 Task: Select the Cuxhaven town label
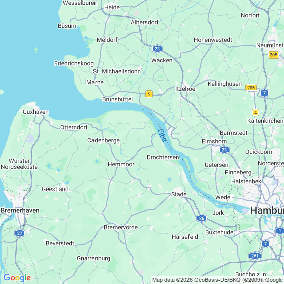[x=36, y=112]
